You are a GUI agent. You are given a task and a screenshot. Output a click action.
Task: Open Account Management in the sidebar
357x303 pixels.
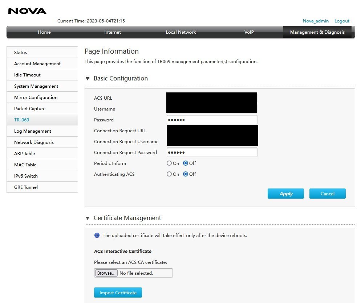pyautogui.click(x=42, y=63)
